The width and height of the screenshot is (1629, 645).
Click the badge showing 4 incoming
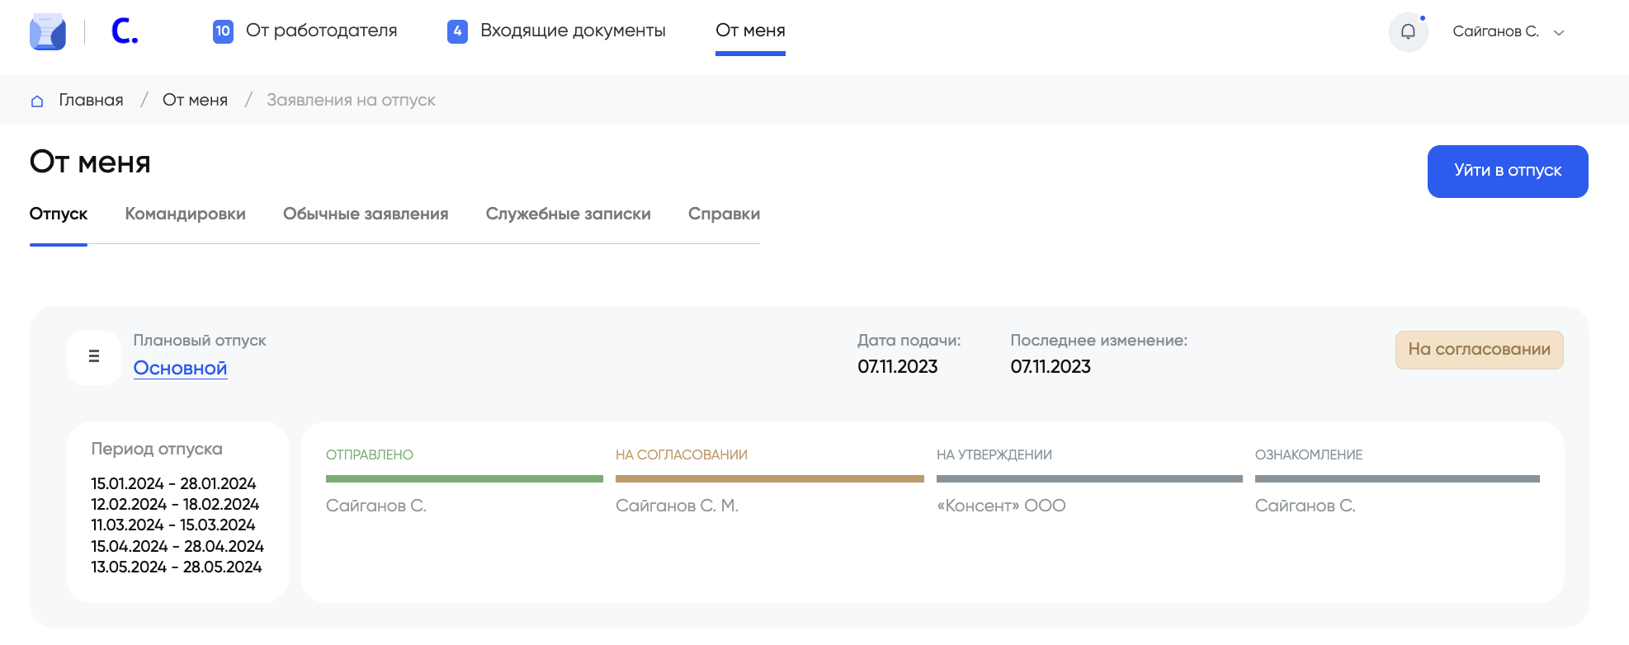(457, 31)
